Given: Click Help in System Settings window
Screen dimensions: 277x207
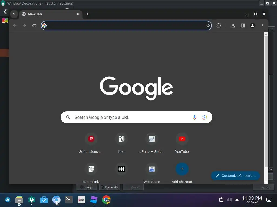Looking at the screenshot, I should pos(87,187).
